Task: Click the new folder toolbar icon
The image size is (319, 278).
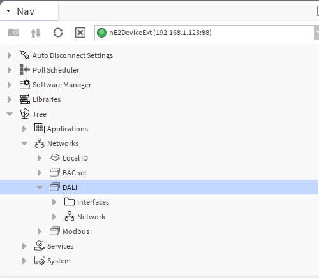Action: point(13,33)
